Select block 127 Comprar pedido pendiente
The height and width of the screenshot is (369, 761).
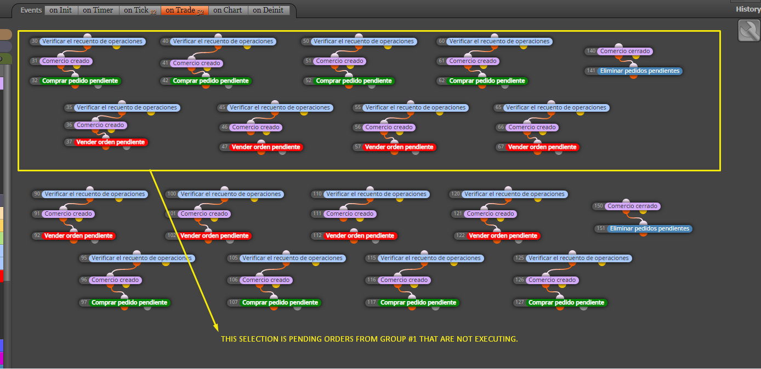pos(560,303)
